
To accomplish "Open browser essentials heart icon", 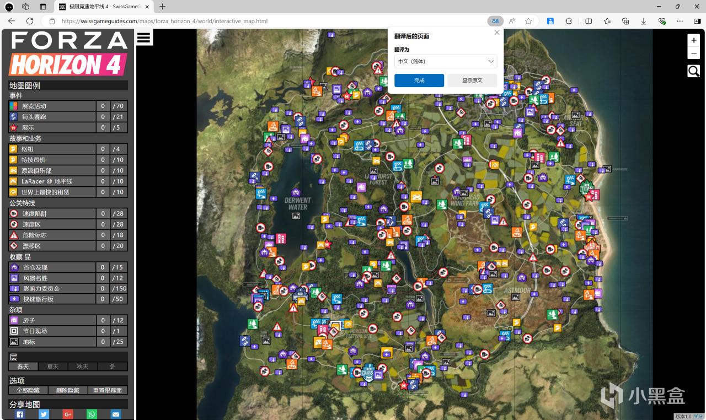I will point(662,21).
